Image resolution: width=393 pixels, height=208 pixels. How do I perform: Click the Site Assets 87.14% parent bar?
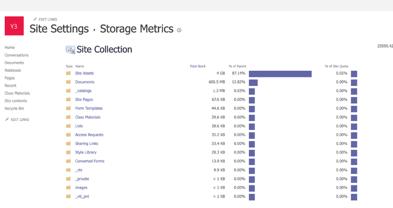[280, 74]
